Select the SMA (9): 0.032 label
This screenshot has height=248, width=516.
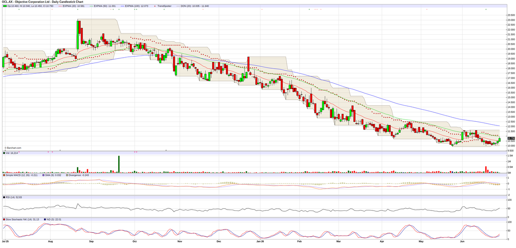[53, 175]
